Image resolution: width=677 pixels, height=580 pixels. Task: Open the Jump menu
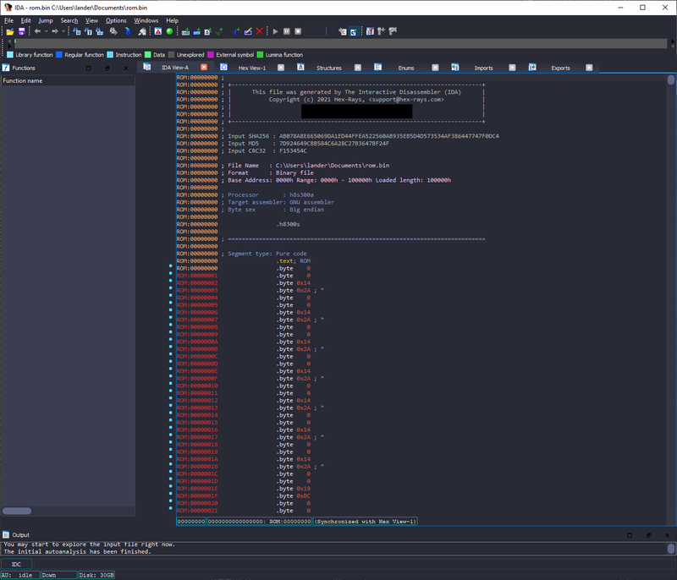tap(45, 20)
